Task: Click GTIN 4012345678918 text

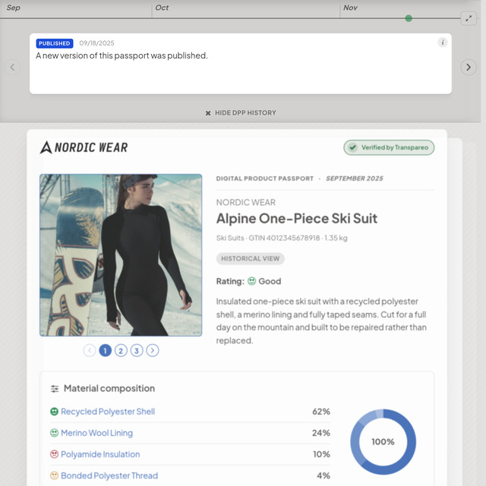Action: [x=284, y=238]
